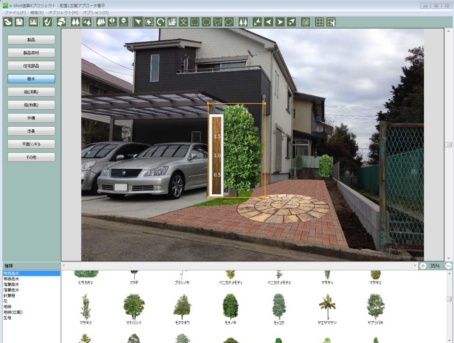
Task: Select the 庭(洋風) category button
Action: tap(31, 92)
